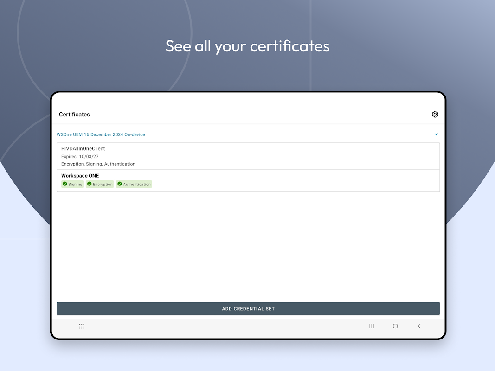The height and width of the screenshot is (371, 495).
Task: Open the app drawer grid icon
Action: (82, 326)
